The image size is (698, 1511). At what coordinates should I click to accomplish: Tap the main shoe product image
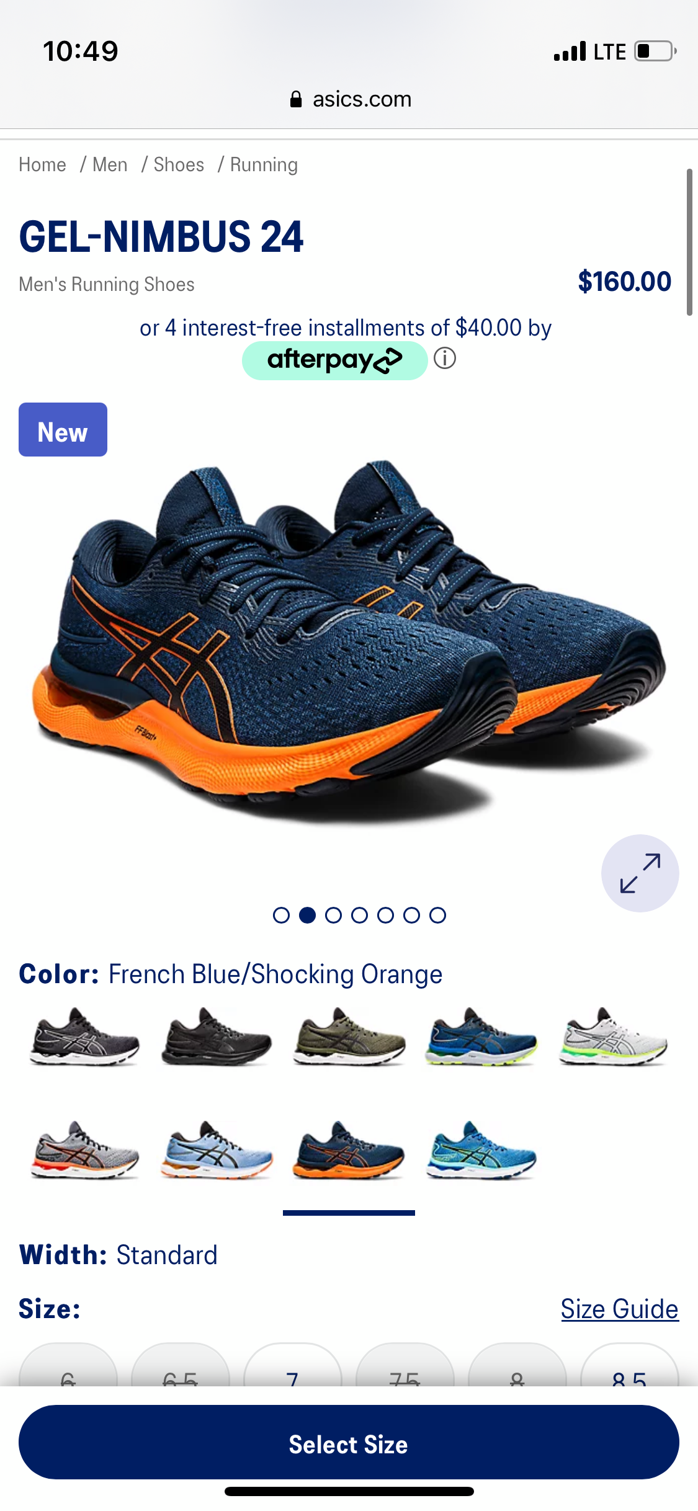pos(349,642)
